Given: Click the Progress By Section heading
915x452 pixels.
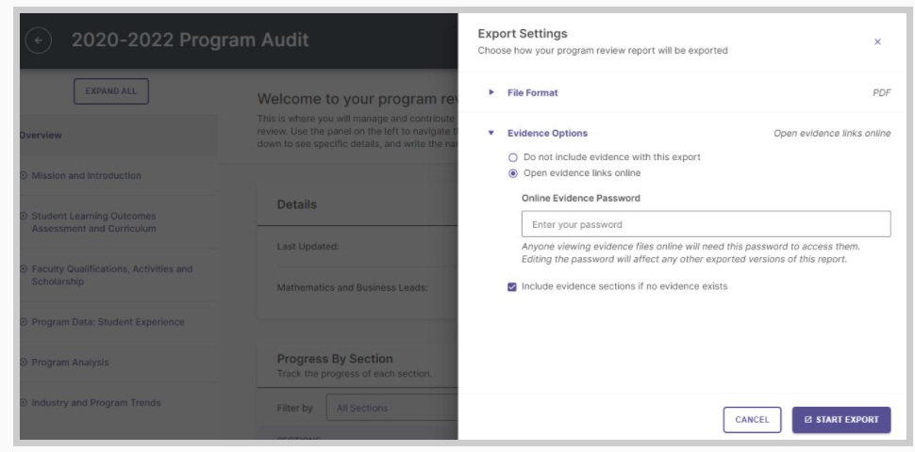Looking at the screenshot, I should (x=335, y=359).
